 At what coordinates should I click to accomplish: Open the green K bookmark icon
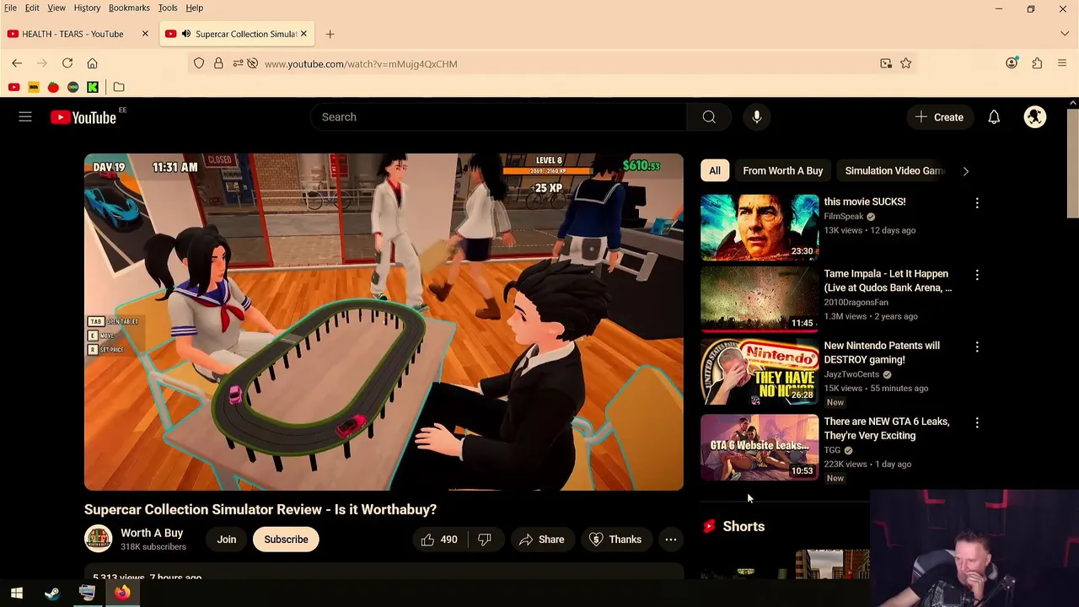coord(93,87)
